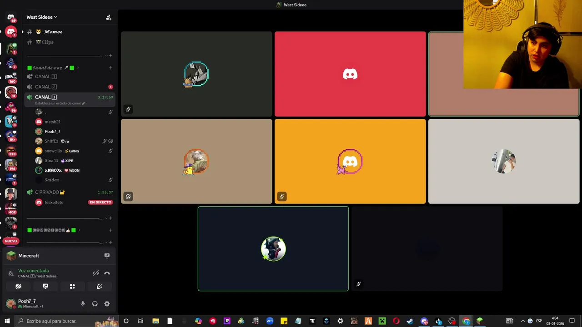Select user Stna.14 in voice list

coord(51,160)
